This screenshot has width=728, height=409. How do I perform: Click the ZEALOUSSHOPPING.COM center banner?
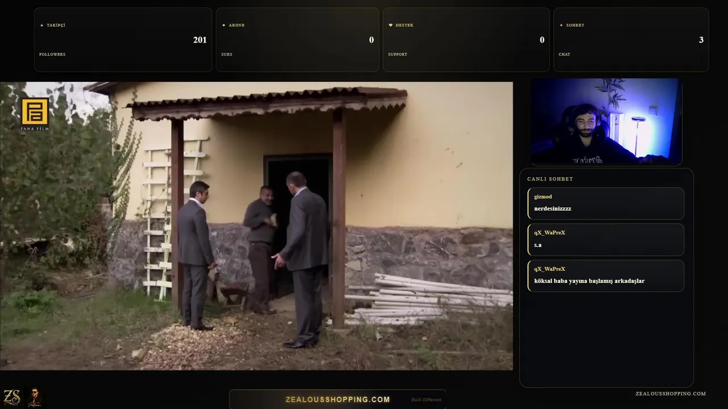tap(338, 399)
